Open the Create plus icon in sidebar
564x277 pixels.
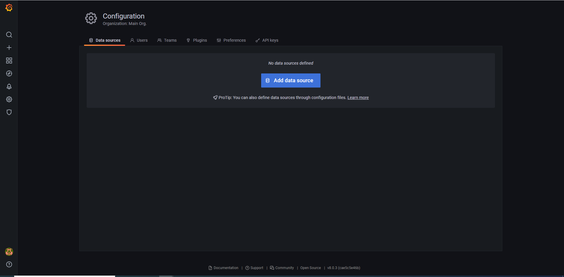[x=9, y=48]
